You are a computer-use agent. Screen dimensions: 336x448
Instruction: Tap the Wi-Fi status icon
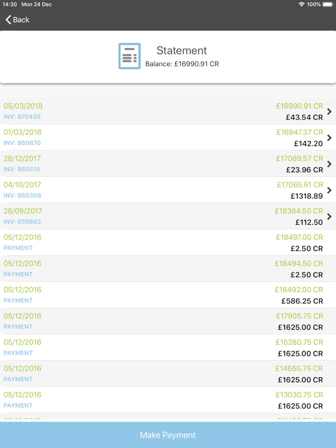point(301,4)
